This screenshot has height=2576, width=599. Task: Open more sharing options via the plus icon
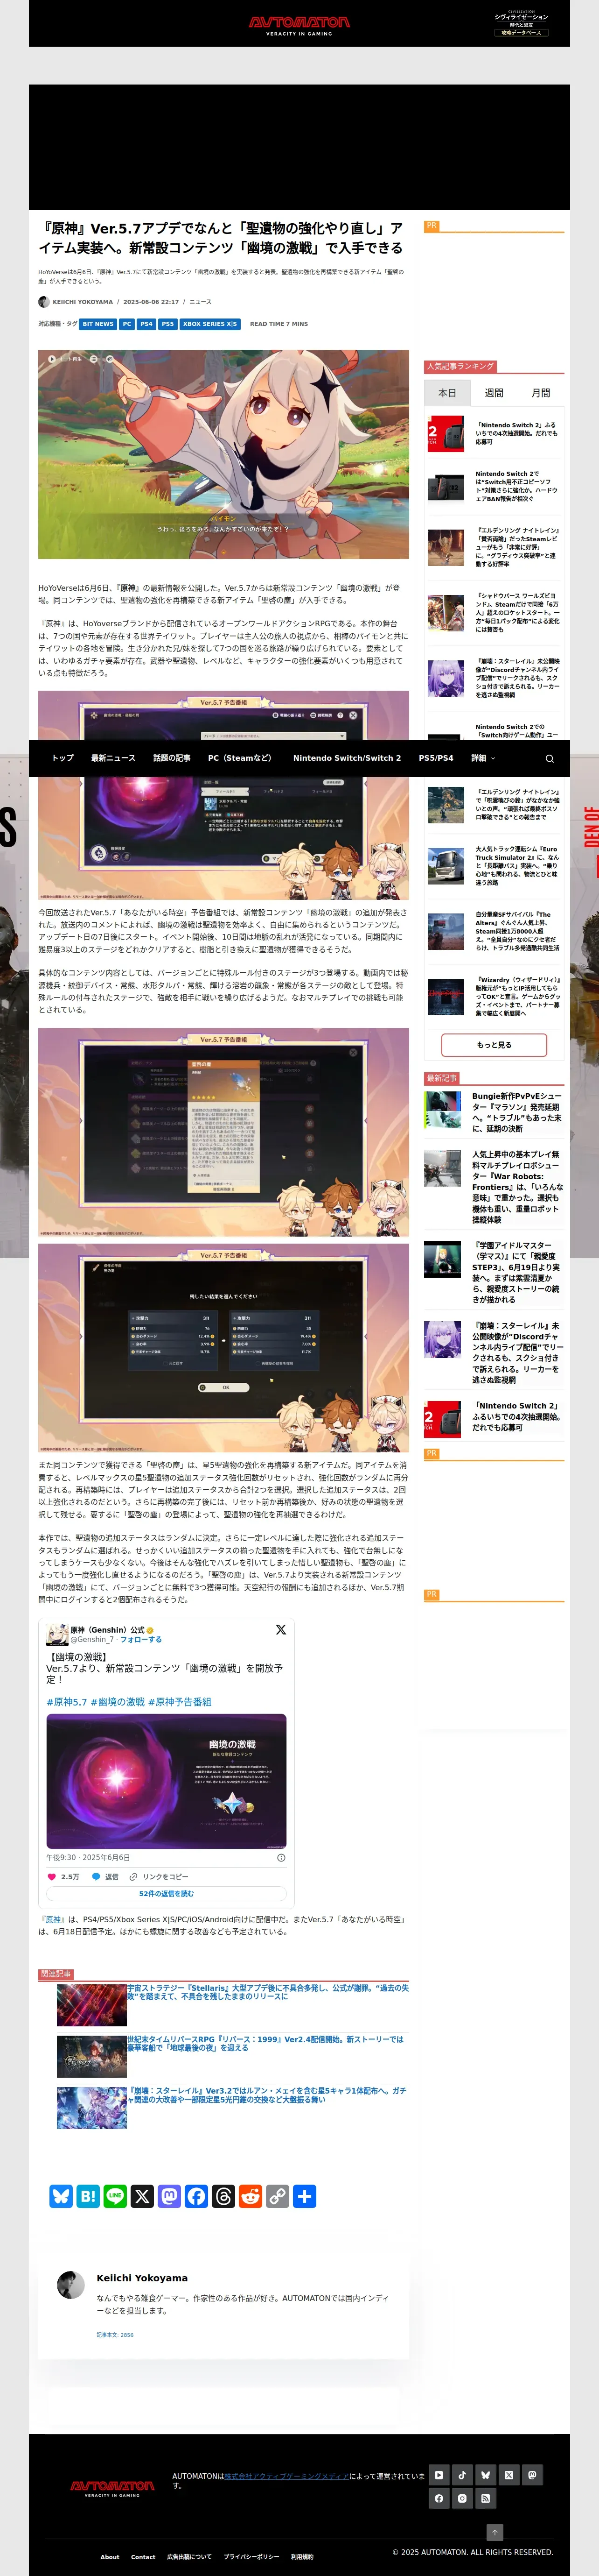pyautogui.click(x=305, y=2196)
